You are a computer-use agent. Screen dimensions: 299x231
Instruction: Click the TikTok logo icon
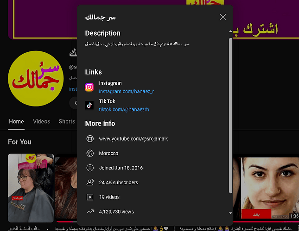pos(89,105)
